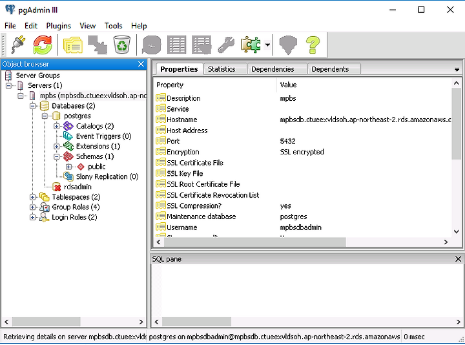Screen dimensions: 465x345
Task: Collapse the postgres database node
Action: click(x=45, y=116)
